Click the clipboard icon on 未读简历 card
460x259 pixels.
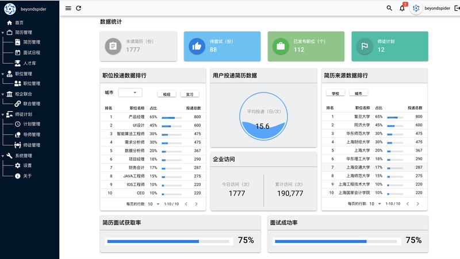113,45
